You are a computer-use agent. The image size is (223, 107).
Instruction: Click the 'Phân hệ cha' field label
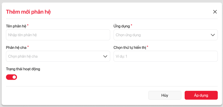coord(16,48)
